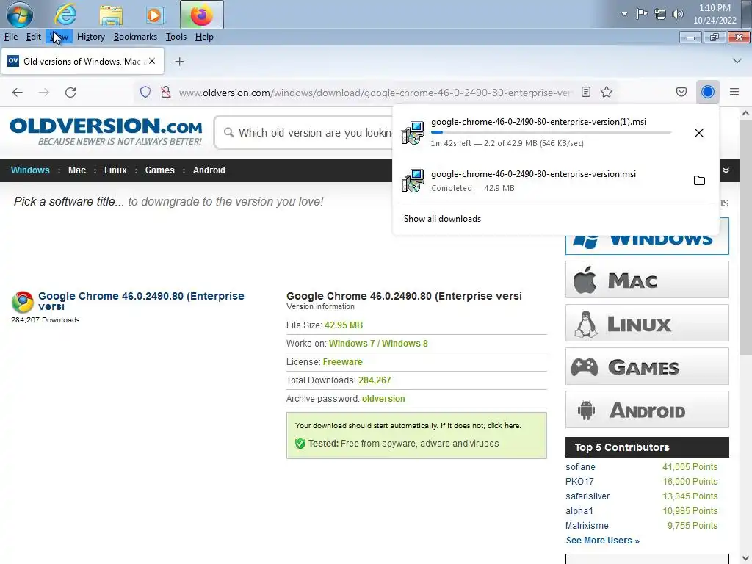The image size is (752, 564).
Task: Show completed msi download in folder
Action: pyautogui.click(x=699, y=181)
